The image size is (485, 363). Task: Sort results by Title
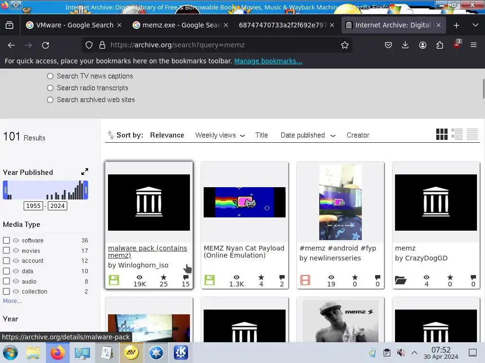(x=261, y=135)
